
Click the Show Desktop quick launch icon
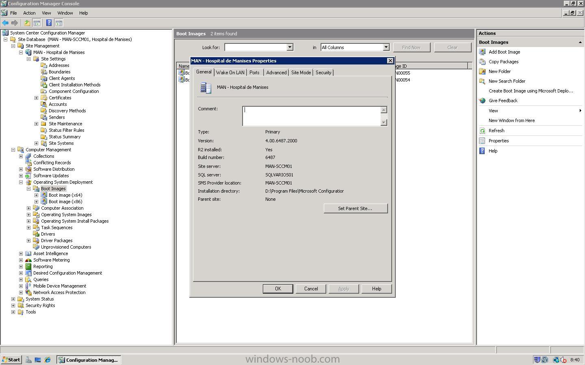click(x=38, y=360)
